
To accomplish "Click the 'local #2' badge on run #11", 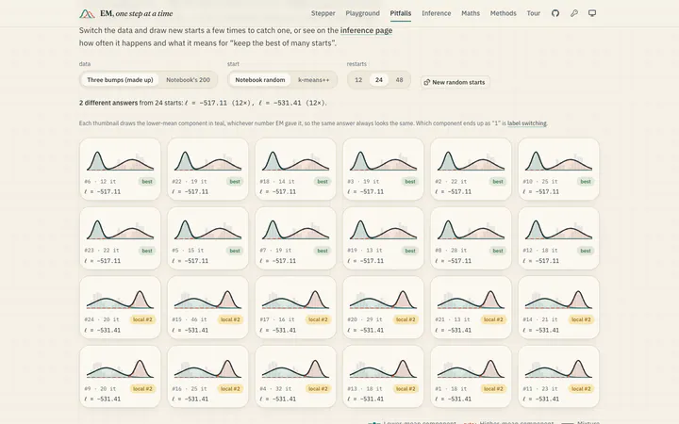I will click(x=581, y=388).
